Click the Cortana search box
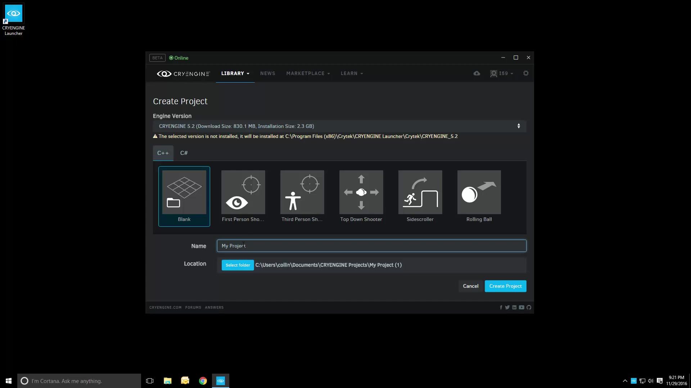This screenshot has width=691, height=388. click(x=79, y=381)
